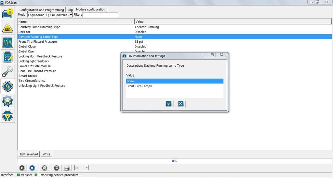Open the wrench service procedures section
This screenshot has width=333, height=178.
tap(7, 72)
